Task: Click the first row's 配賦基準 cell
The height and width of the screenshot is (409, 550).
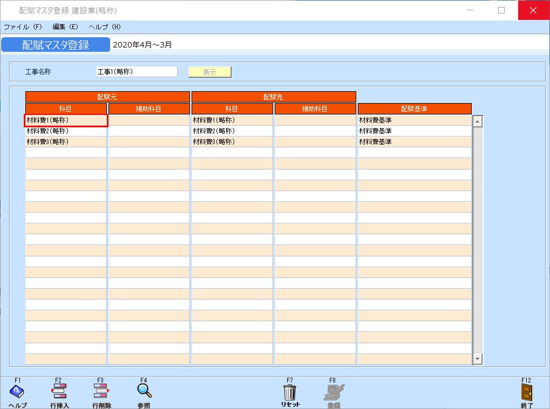Action: 414,120
